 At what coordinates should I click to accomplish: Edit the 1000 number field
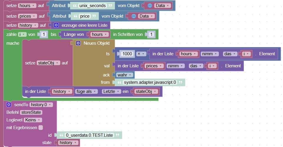[x=127, y=54]
